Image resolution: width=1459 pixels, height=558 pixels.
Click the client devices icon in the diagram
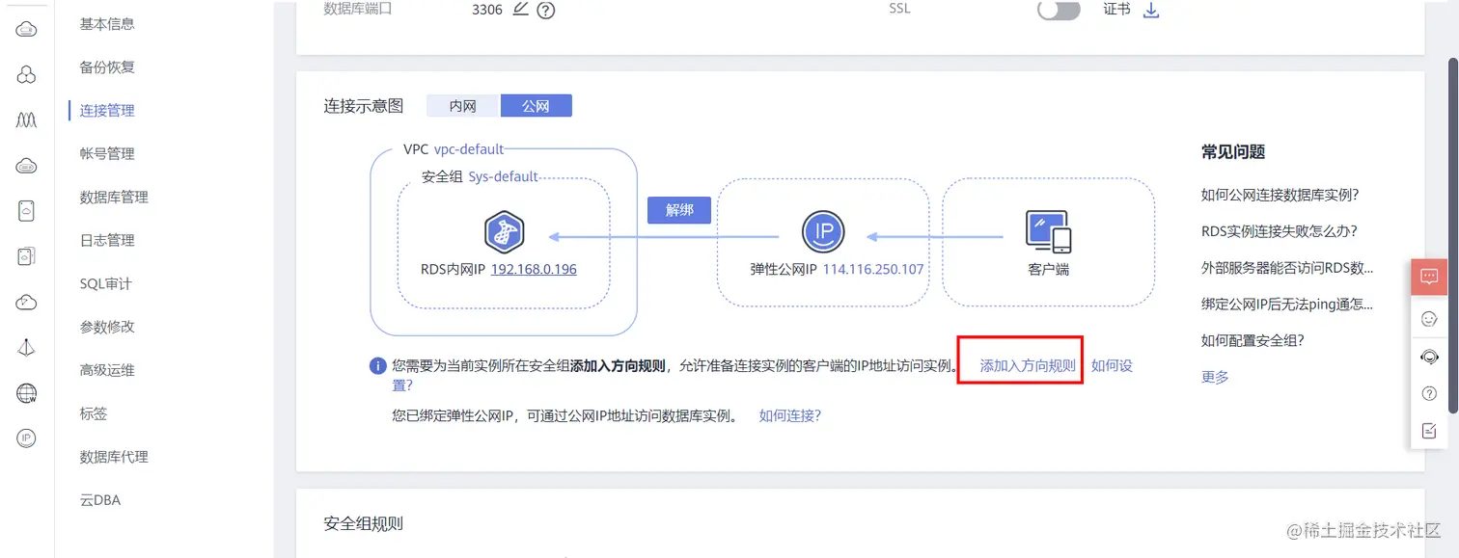click(1048, 231)
